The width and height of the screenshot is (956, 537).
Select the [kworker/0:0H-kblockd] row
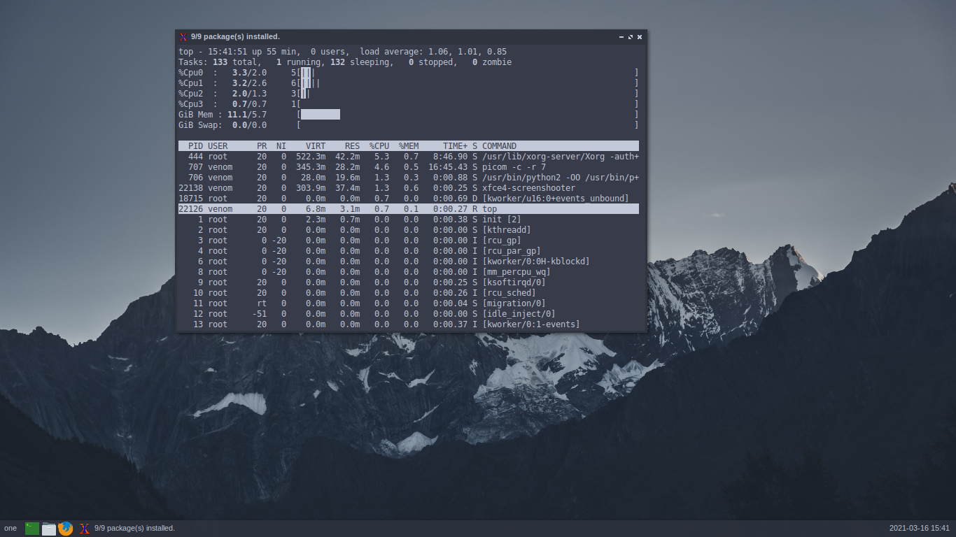(x=409, y=262)
